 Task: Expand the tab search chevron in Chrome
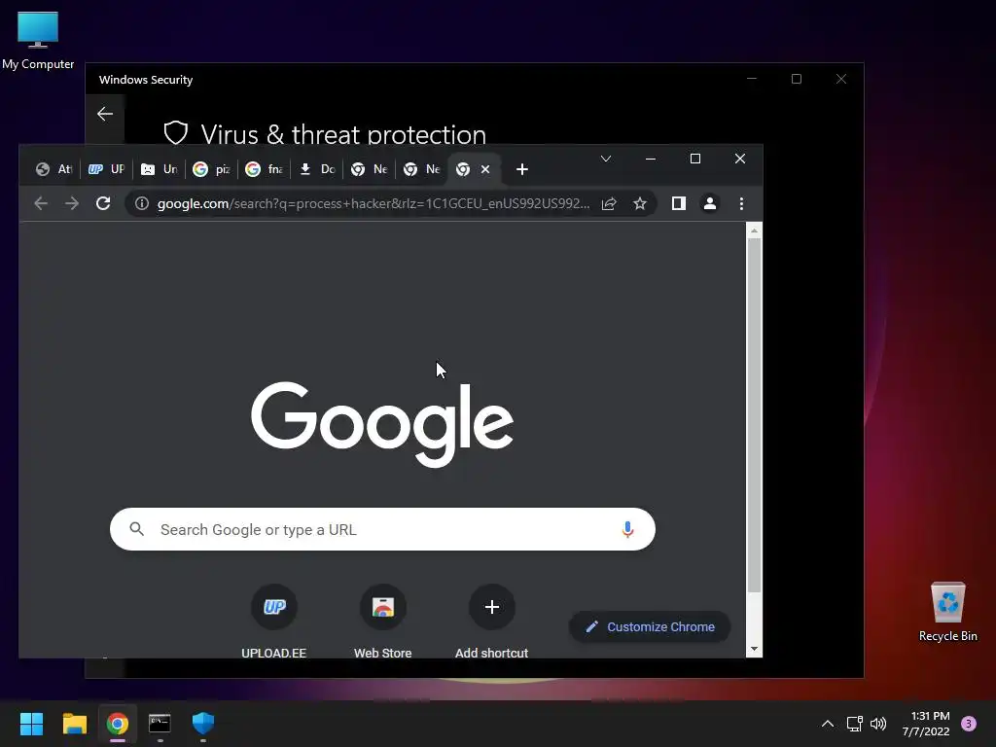coord(606,159)
